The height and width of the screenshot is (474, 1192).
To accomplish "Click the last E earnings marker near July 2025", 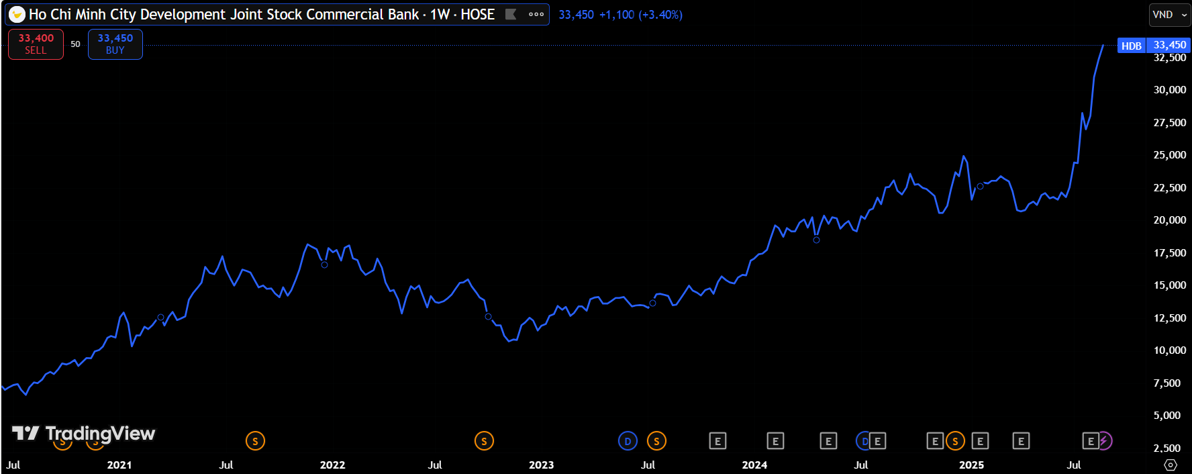I will pos(1090,441).
